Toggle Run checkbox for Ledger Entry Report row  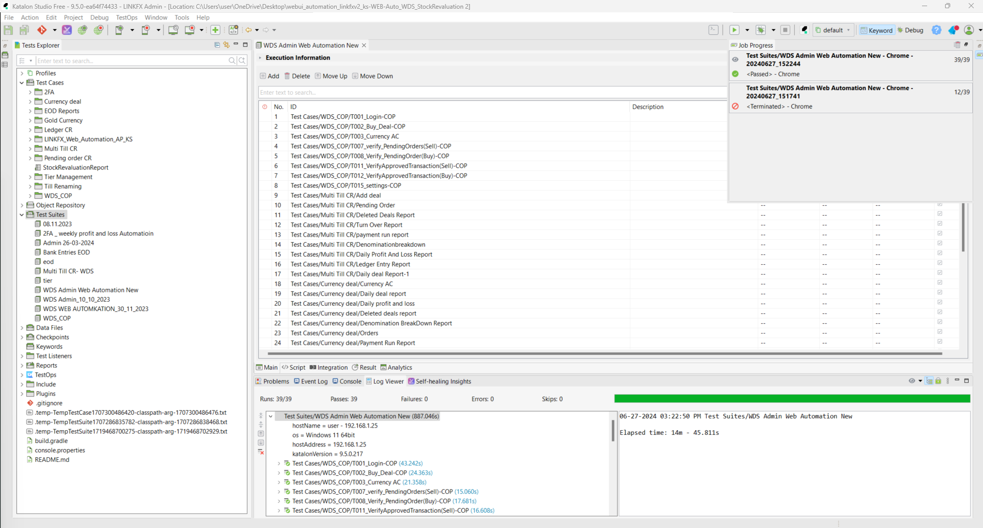(940, 263)
